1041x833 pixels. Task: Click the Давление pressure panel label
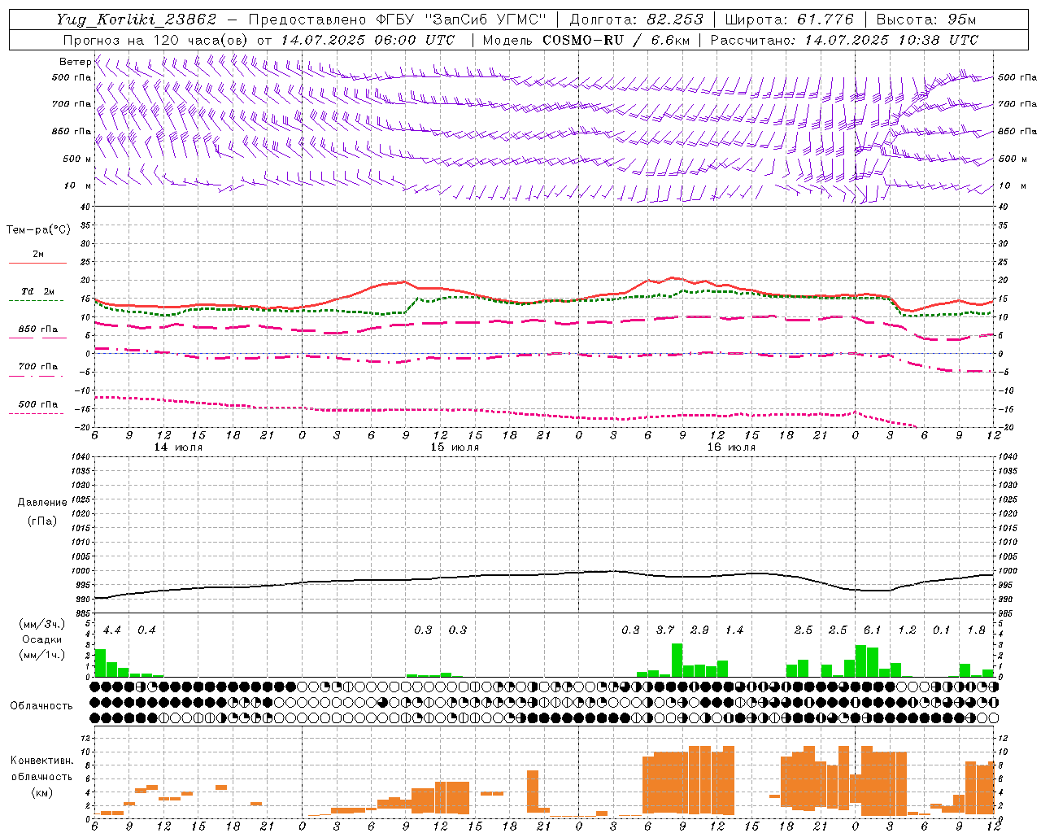click(42, 503)
